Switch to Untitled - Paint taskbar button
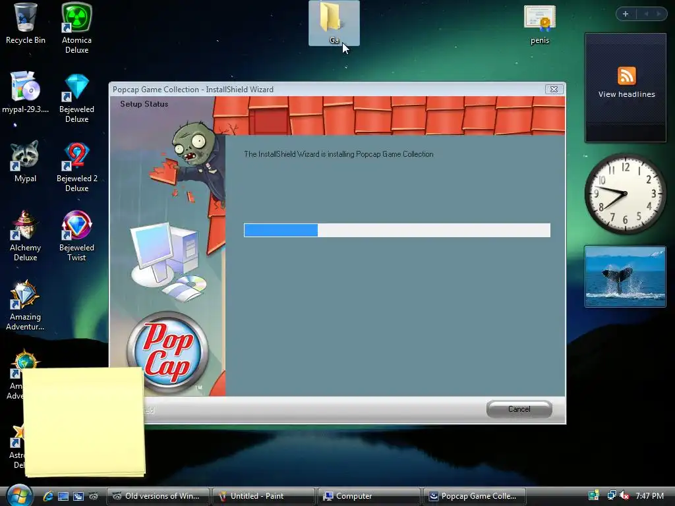This screenshot has width=675, height=506. click(264, 496)
